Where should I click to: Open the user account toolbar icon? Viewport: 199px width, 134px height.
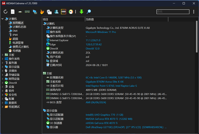pyautogui.click(x=56, y=12)
